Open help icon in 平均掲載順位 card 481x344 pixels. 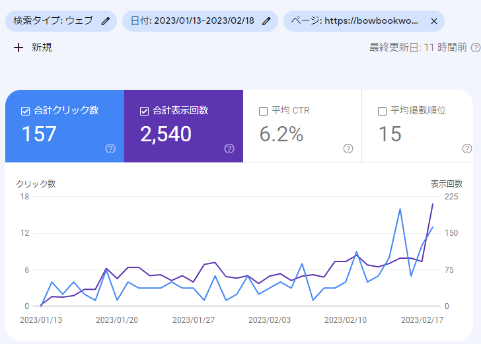coord(467,149)
